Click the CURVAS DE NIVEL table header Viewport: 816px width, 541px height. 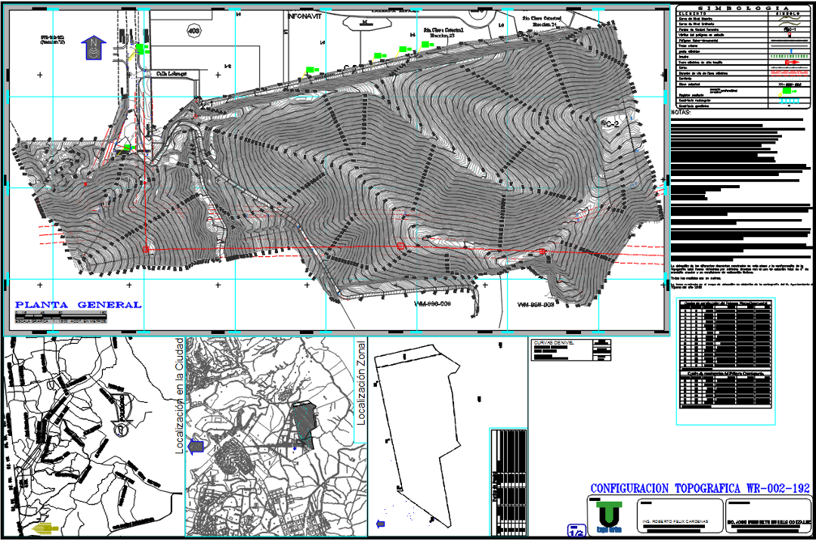555,343
